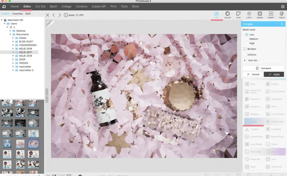Select the highlighted pink photo thumbnail
This screenshot has width=287, height=176.
33,144
